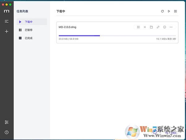Delete the MO-2.0.0.dmg task

145,27
